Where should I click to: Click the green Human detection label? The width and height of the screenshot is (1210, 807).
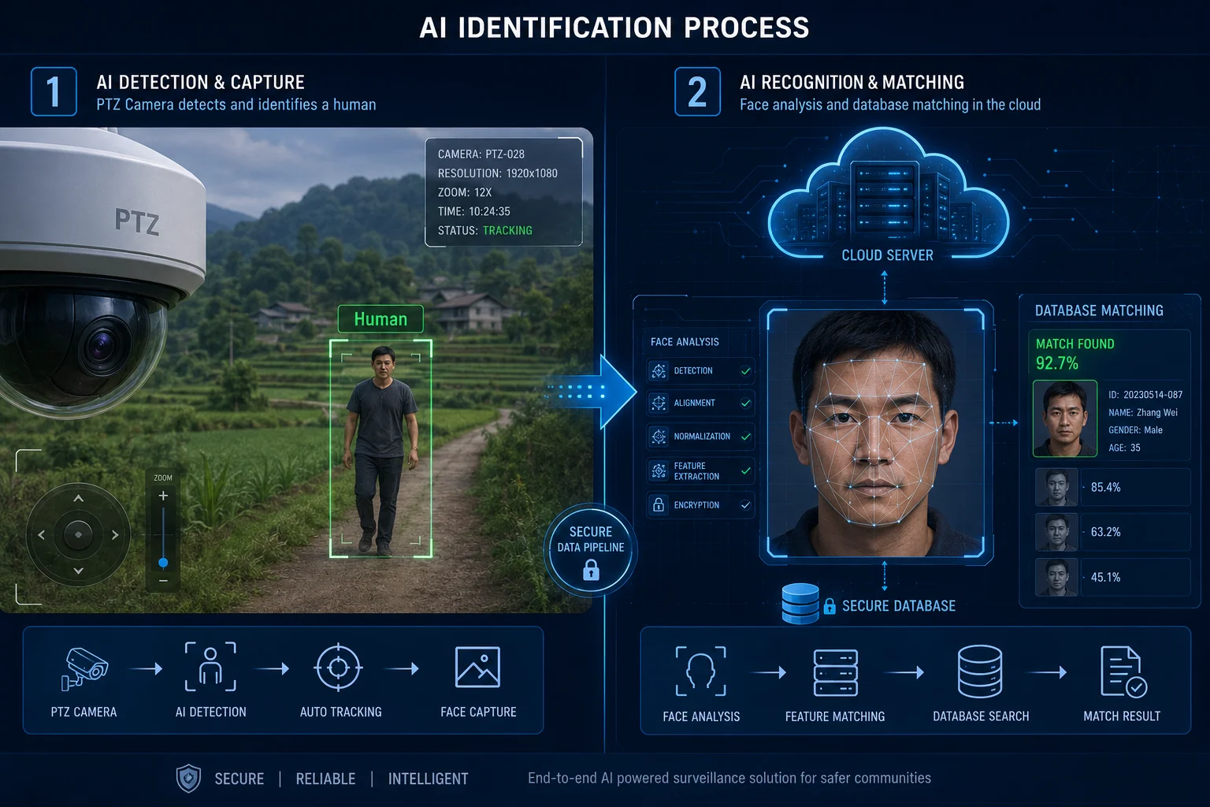(x=380, y=319)
